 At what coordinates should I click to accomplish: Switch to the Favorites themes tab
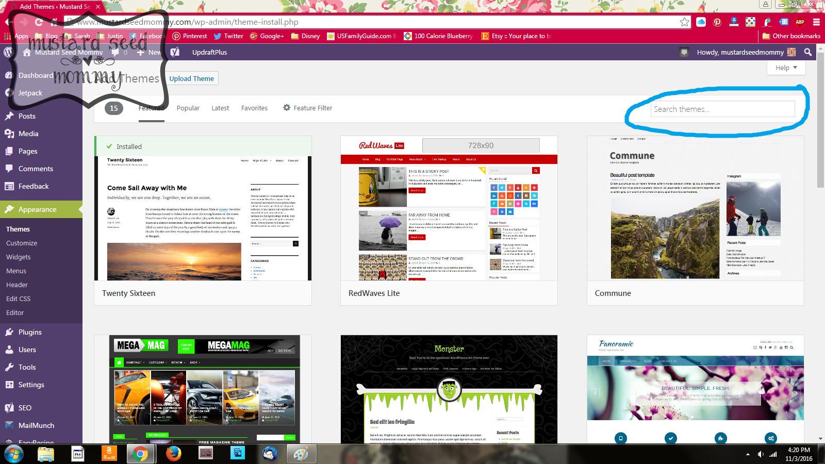[x=255, y=108]
